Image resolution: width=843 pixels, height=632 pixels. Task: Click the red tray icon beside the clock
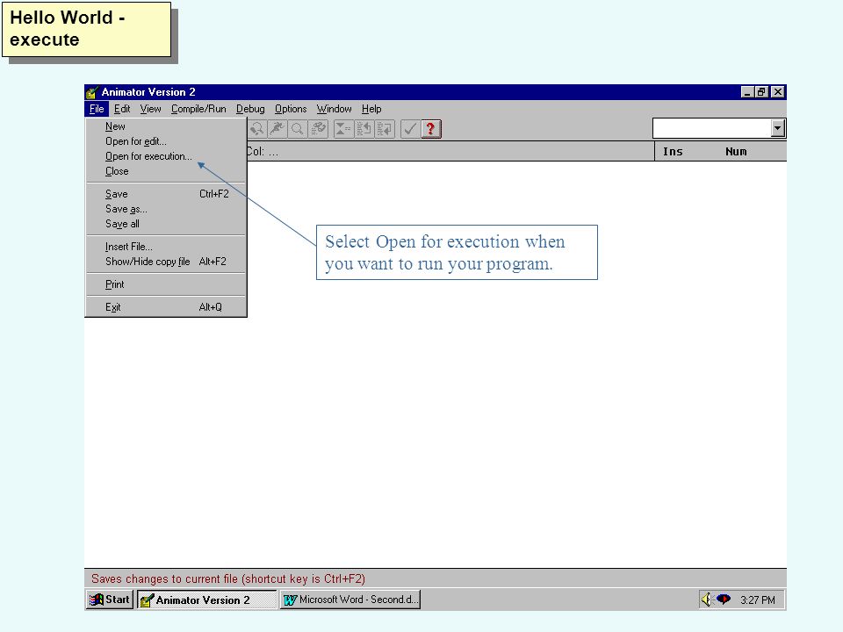click(x=724, y=599)
